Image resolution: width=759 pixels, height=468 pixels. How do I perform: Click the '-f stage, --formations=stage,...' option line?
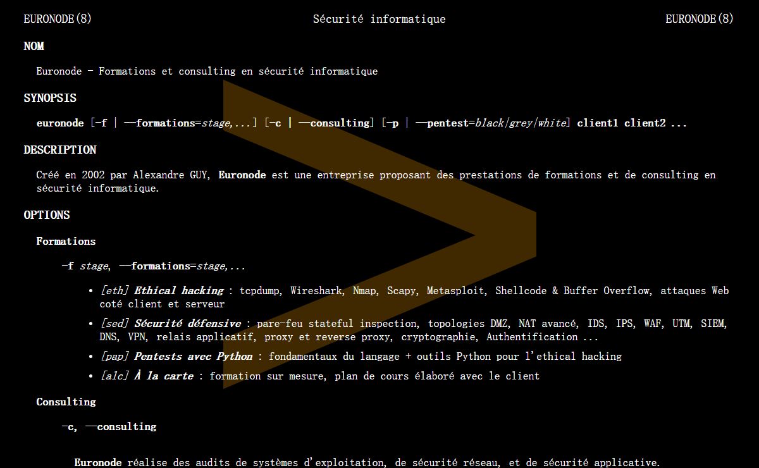[x=154, y=266]
